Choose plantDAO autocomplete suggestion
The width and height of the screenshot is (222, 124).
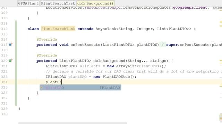click(80, 87)
